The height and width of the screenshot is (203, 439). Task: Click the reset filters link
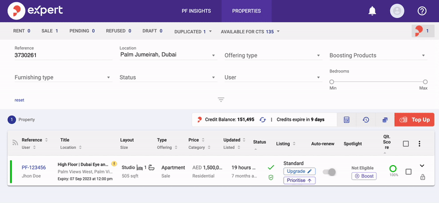tap(19, 100)
